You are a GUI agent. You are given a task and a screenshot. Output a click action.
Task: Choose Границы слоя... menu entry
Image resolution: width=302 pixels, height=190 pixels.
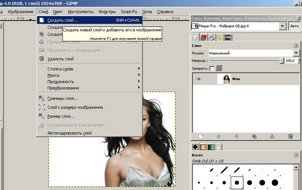click(90, 98)
